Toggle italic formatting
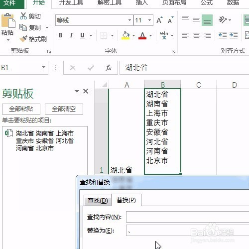The width and height of the screenshot is (249, 249). pyautogui.click(x=71, y=35)
